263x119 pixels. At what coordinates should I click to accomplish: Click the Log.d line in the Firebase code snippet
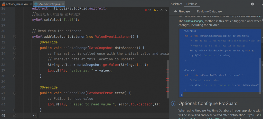tap(210, 56)
